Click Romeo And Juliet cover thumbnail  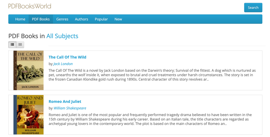28,115
